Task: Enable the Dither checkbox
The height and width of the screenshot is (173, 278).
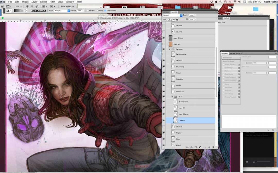Action: (97, 11)
